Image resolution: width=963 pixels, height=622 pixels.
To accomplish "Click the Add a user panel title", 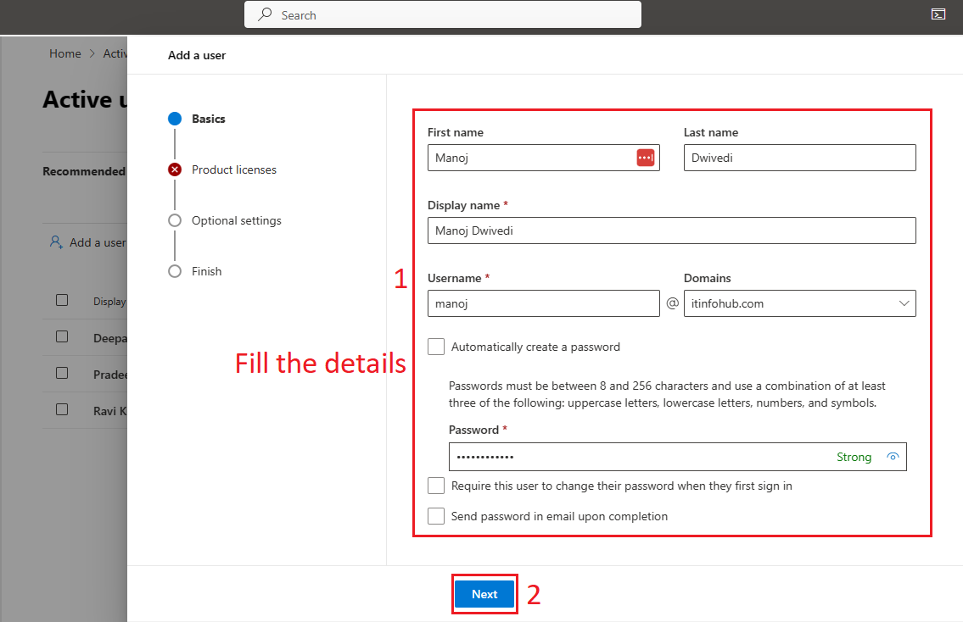I will (x=197, y=55).
